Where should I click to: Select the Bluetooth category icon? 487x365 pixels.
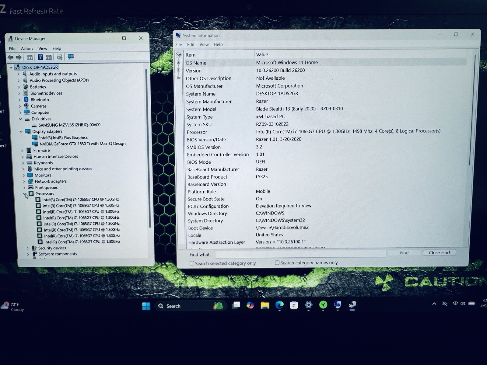coord(26,99)
